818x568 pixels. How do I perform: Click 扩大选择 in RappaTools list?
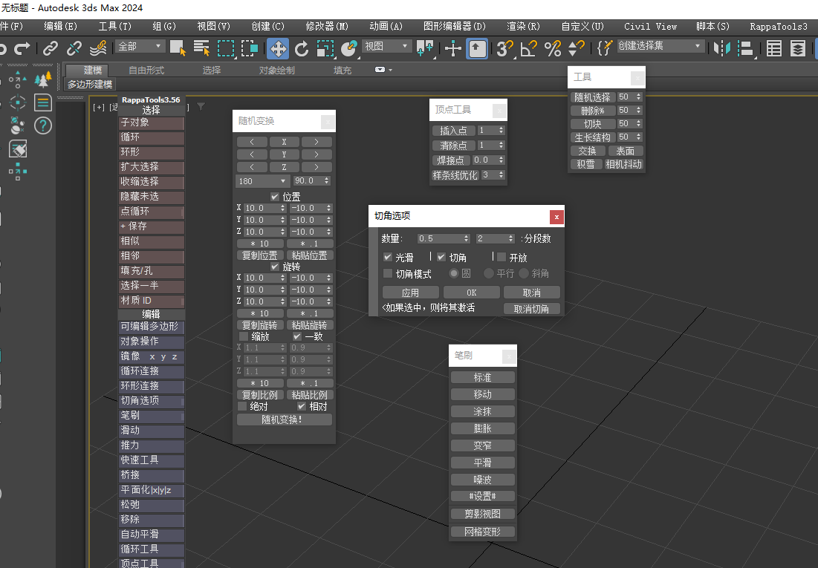point(152,167)
